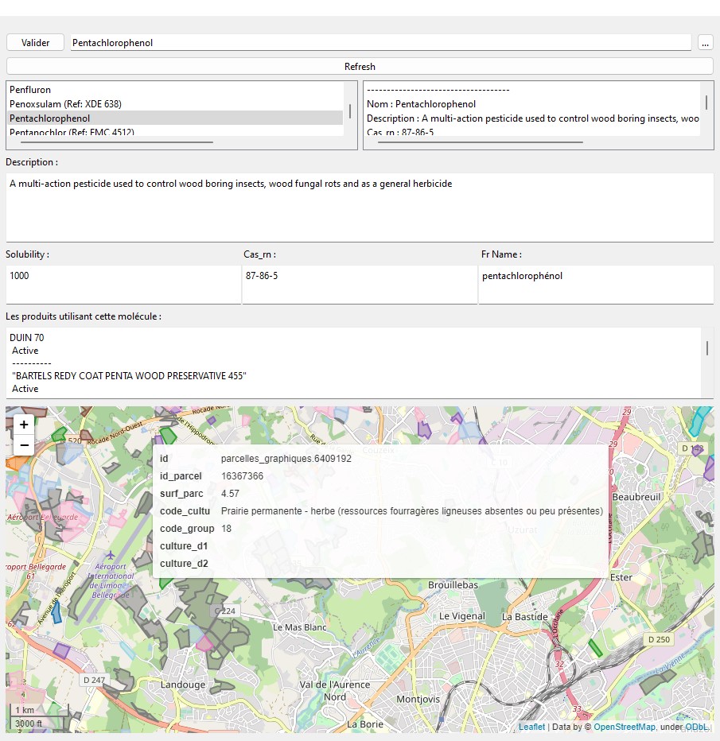Screen dimensions: 720x741
Task: Click the Val de l'Aurence Nord label
Action: 335,690
